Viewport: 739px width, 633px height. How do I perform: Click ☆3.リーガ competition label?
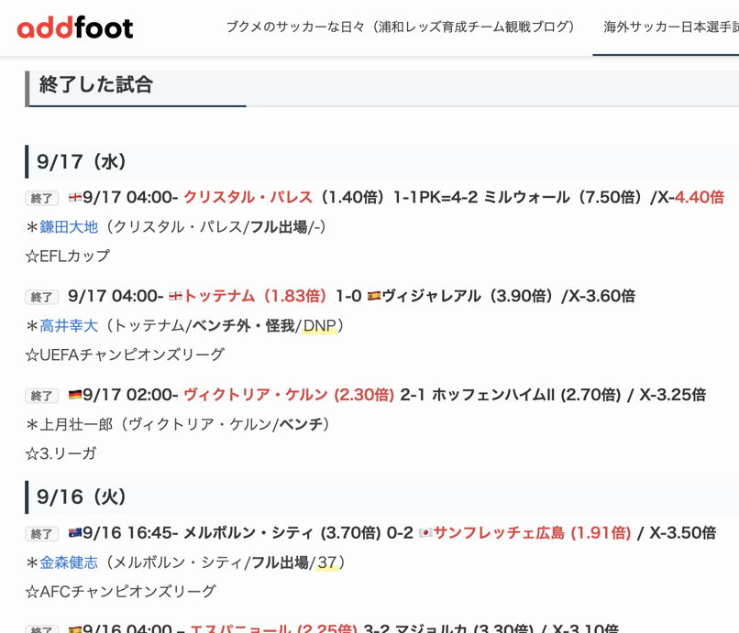(x=61, y=453)
